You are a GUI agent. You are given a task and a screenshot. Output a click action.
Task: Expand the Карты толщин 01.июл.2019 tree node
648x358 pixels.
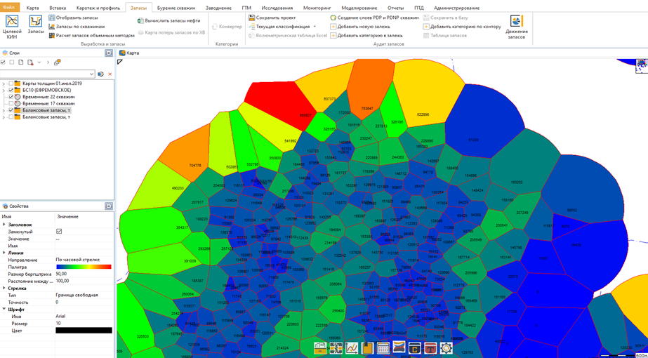(x=4, y=84)
